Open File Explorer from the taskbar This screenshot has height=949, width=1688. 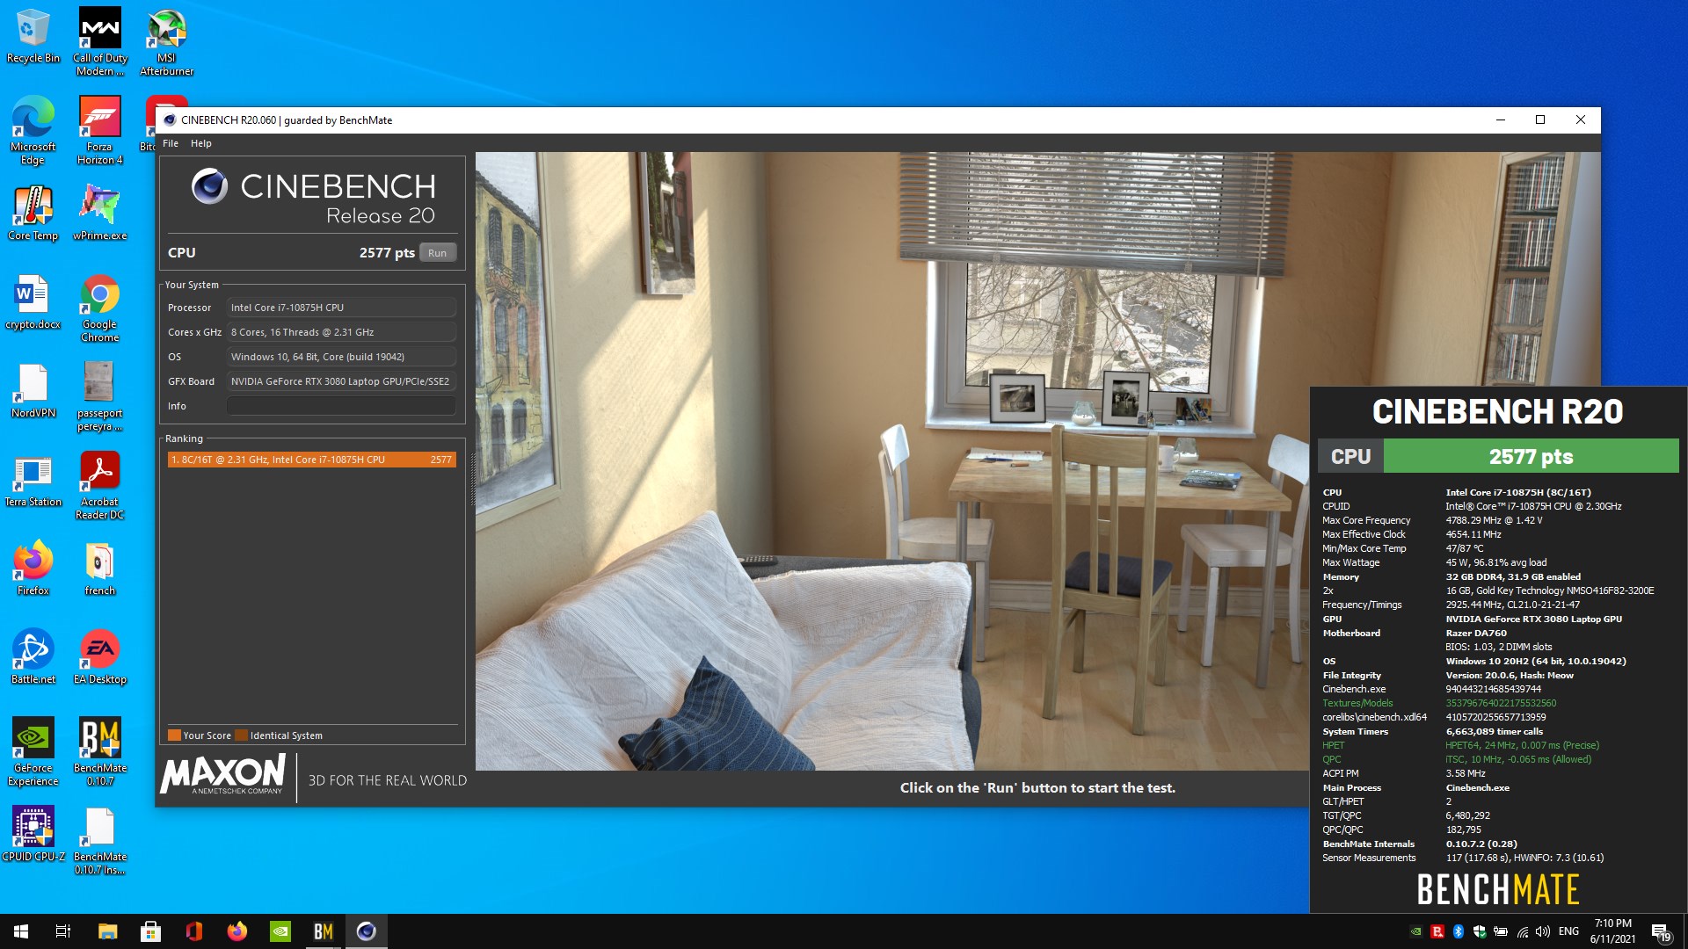(107, 931)
